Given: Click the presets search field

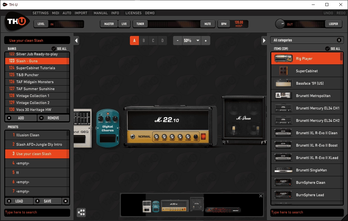Looking at the screenshot, I should pyautogui.click(x=37, y=212).
